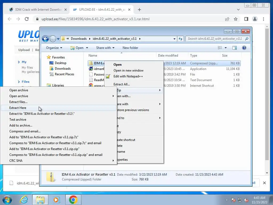
Task: Open the Windows Start button
Action: click(7, 200)
